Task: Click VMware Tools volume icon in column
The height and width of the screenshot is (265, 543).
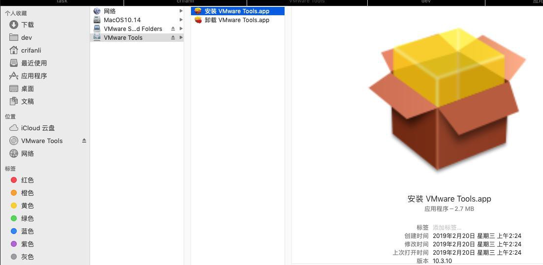Action: (x=97, y=37)
